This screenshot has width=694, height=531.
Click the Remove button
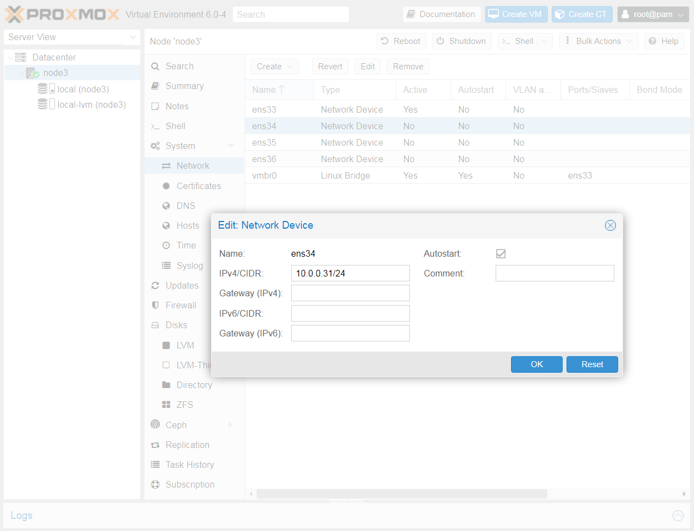[408, 67]
